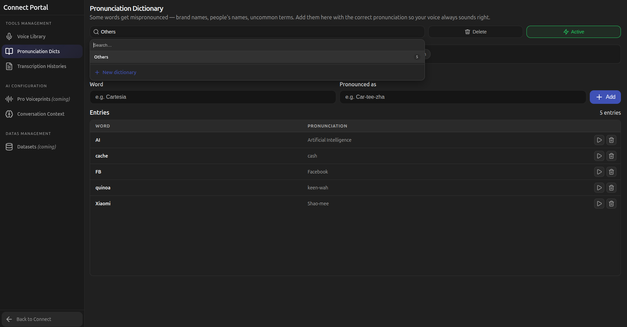Screen dimensions: 627x327
Task: Click the Pronounced as input field
Action: pos(463,97)
